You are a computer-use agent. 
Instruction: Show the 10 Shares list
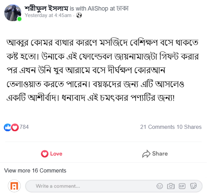pyautogui.click(x=189, y=127)
